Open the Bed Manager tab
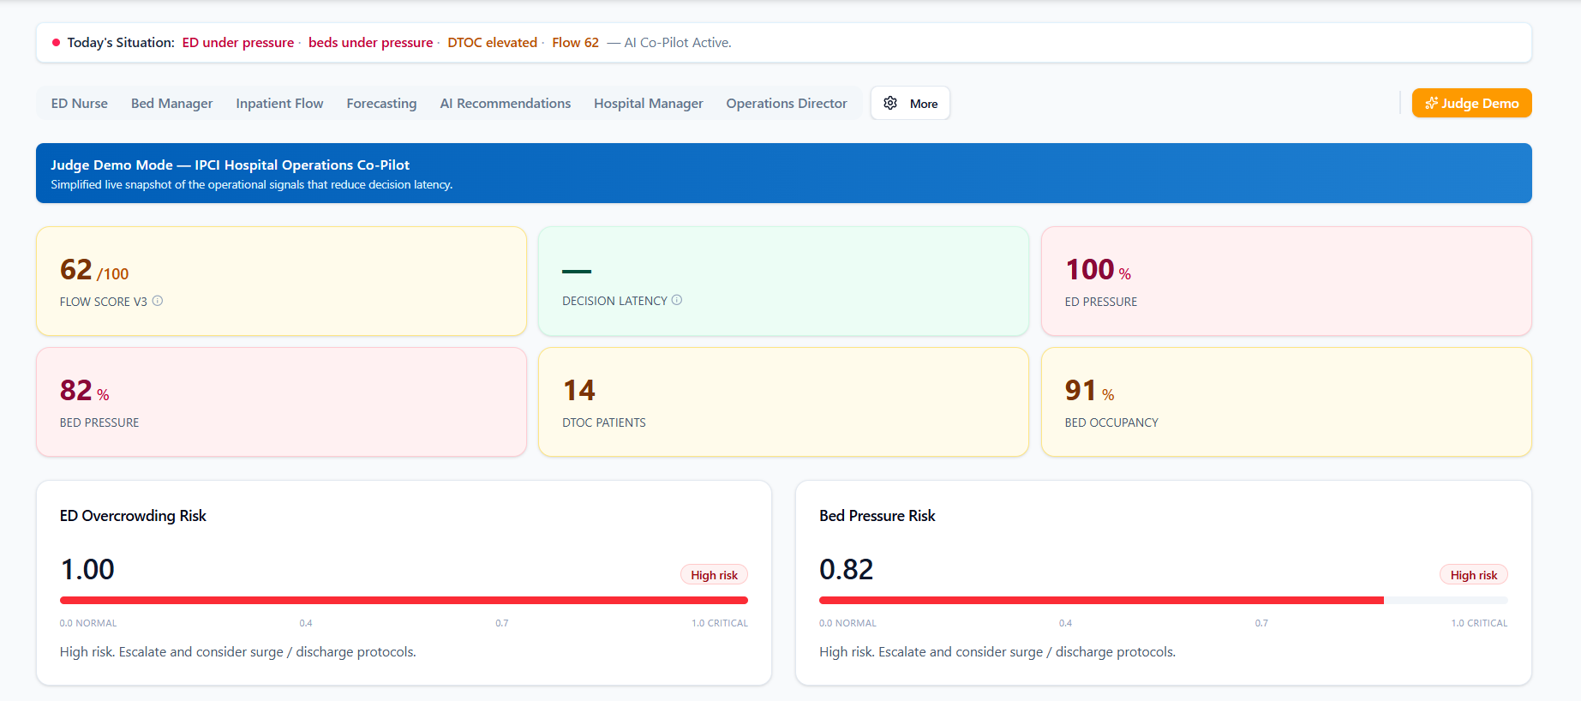 [171, 103]
